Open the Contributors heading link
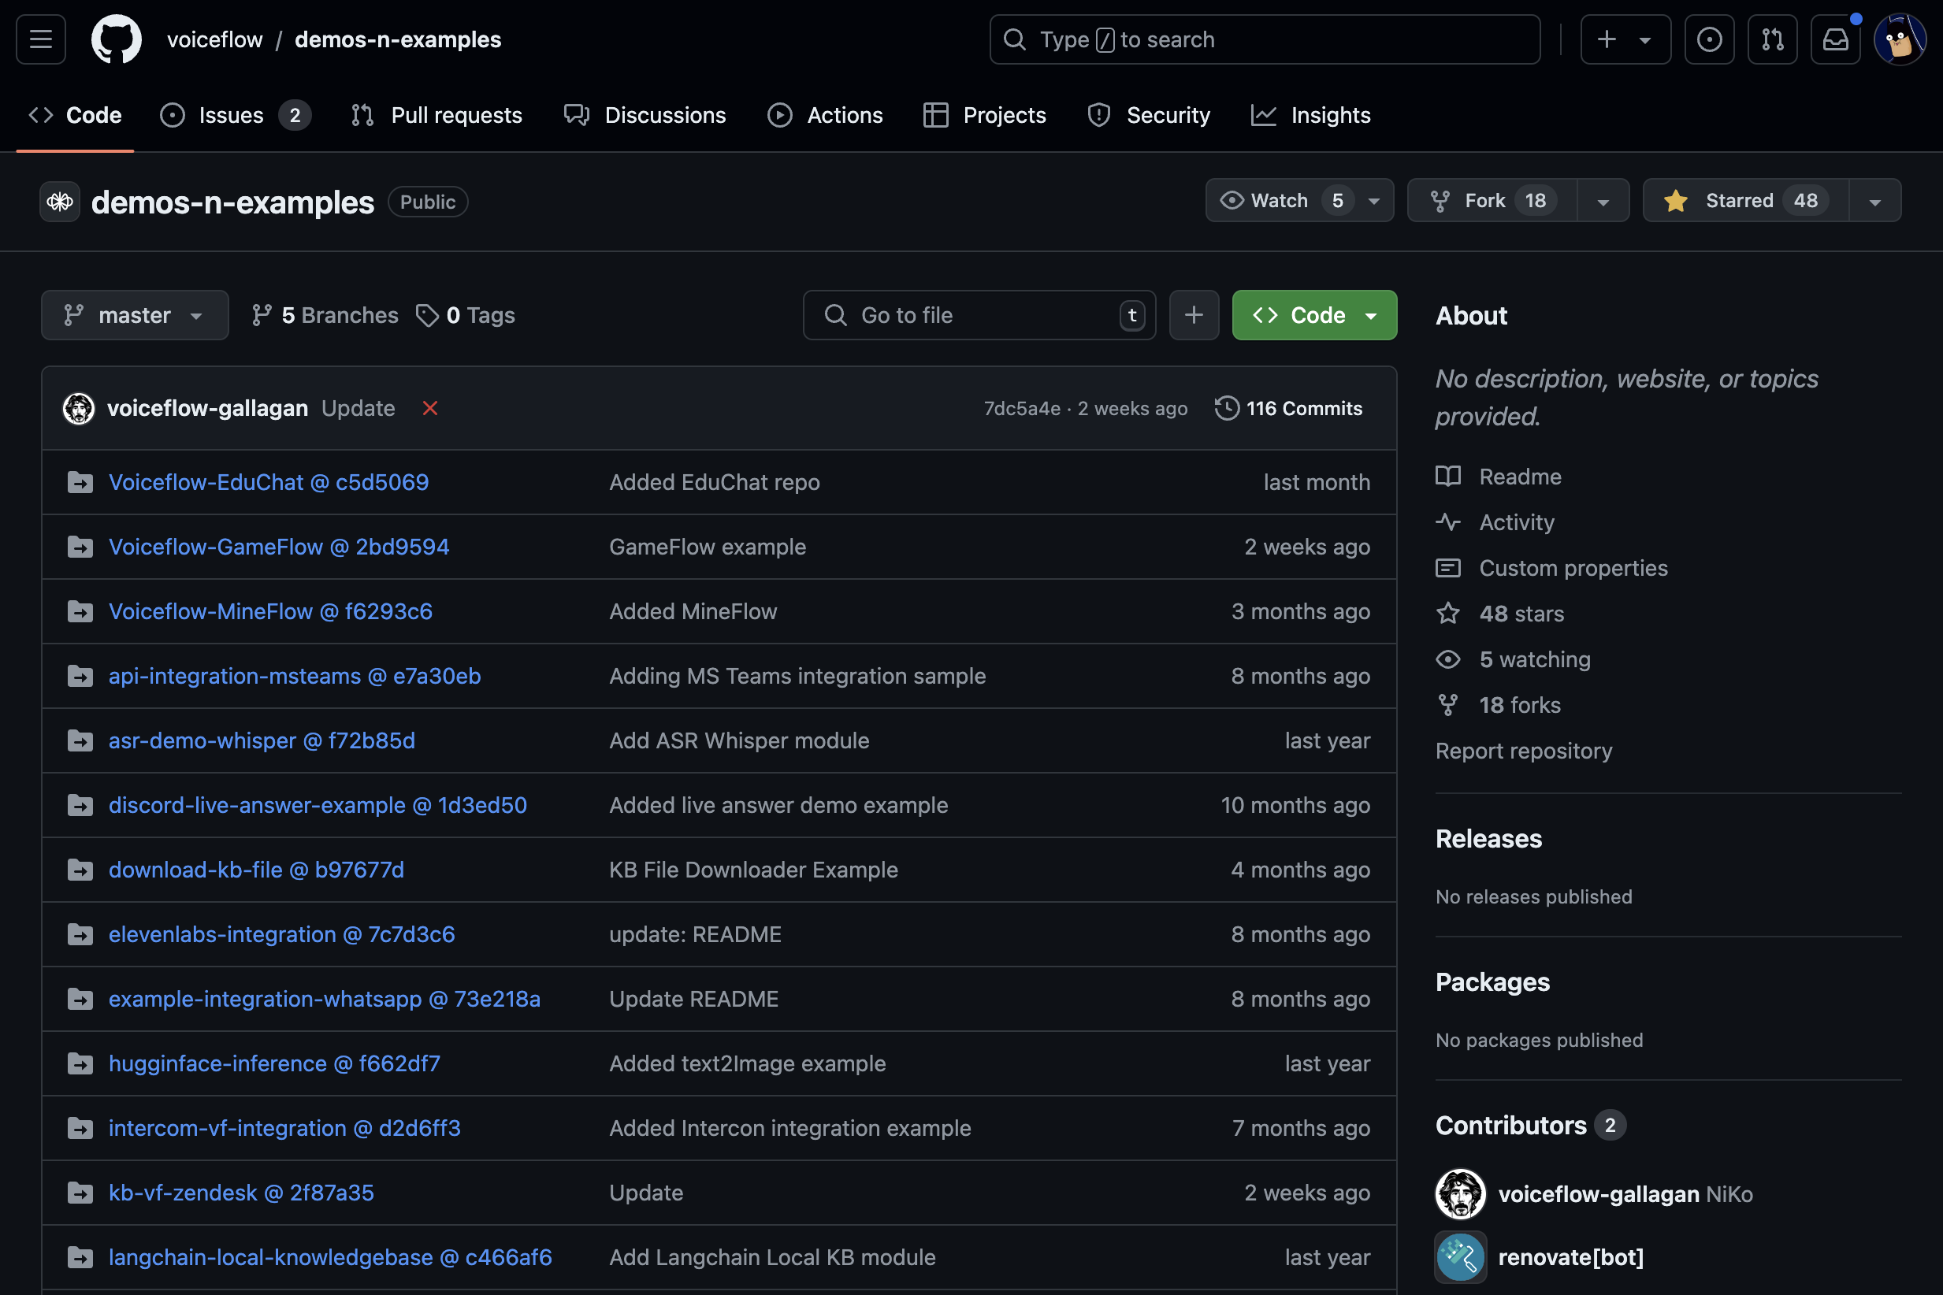 pos(1530,1125)
